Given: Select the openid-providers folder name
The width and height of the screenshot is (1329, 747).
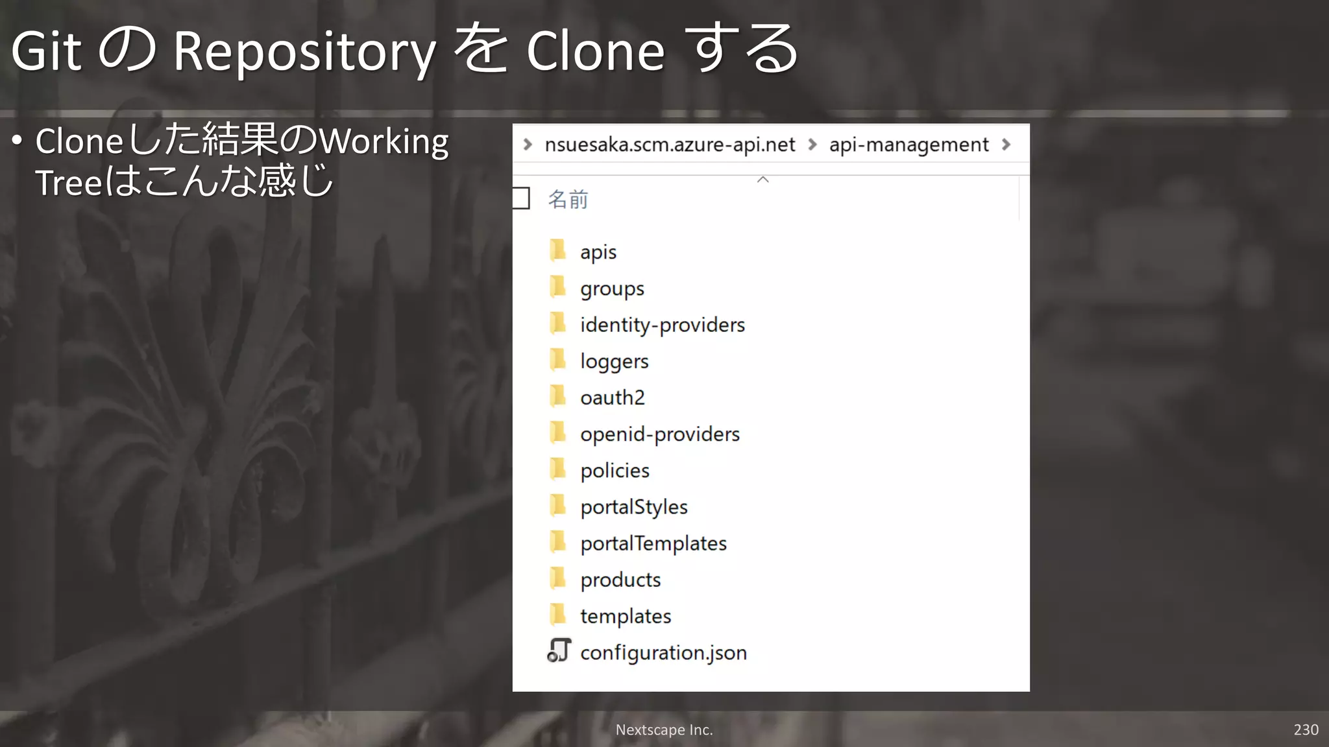Looking at the screenshot, I should pyautogui.click(x=660, y=434).
